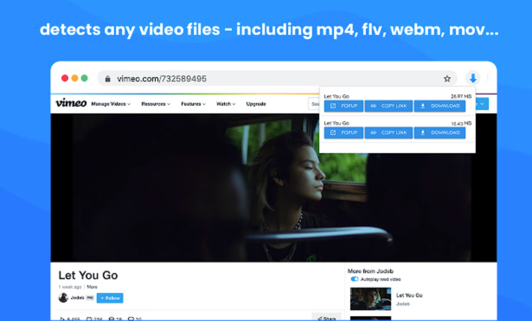Click POPUP for the 26.97 MB video
Screen dimensions: 532x321
344,106
